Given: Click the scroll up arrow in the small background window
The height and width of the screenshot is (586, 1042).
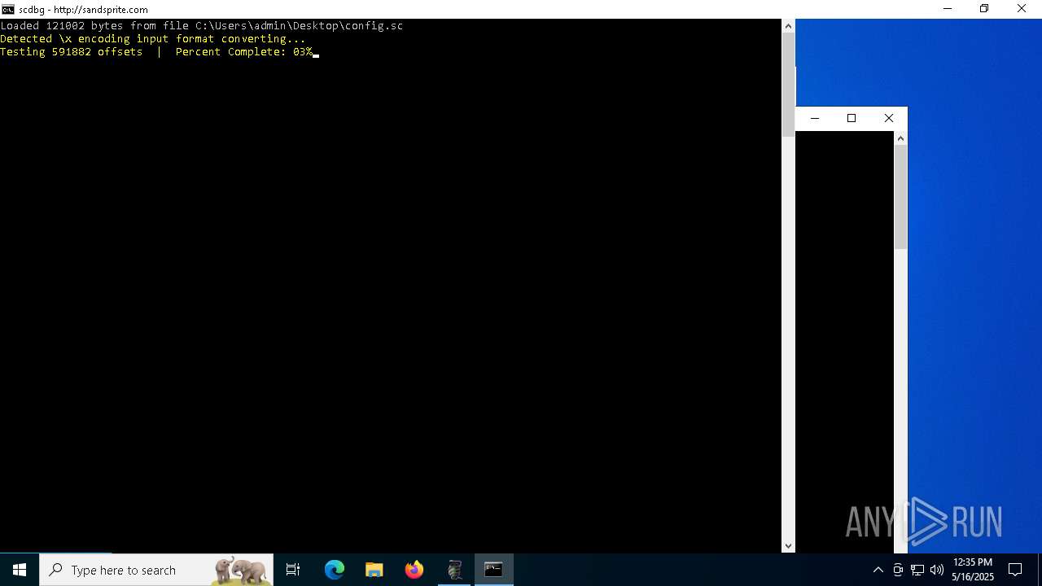Looking at the screenshot, I should point(900,138).
